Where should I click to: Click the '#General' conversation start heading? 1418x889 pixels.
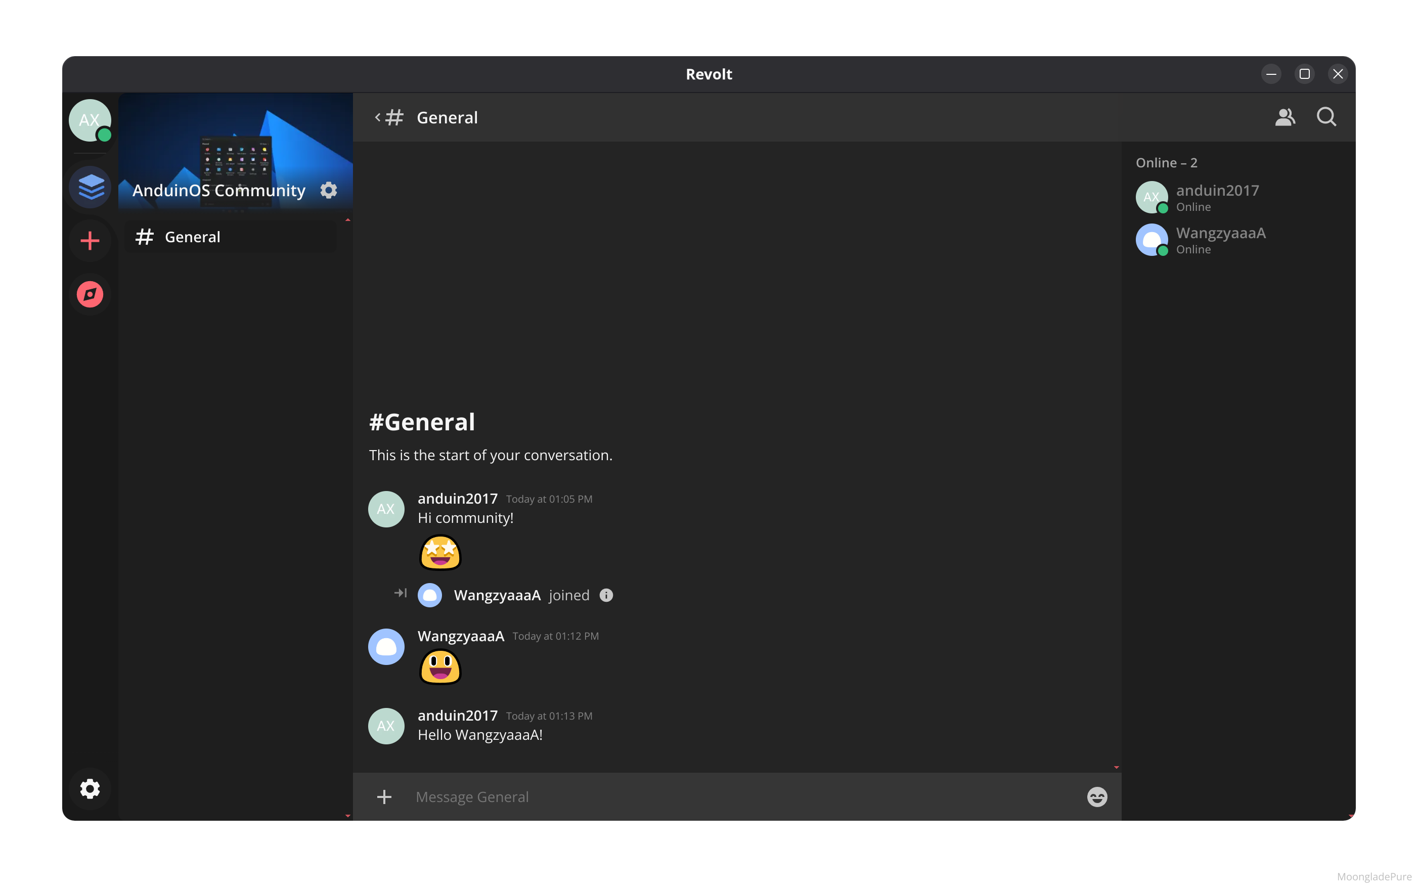pyautogui.click(x=422, y=422)
